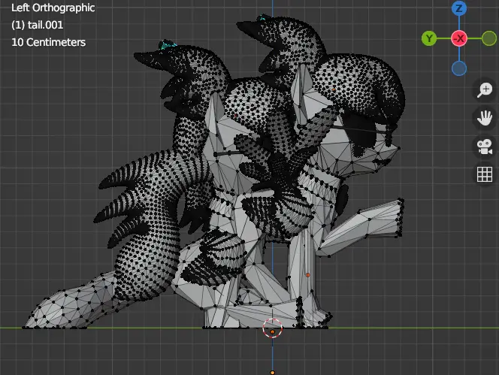Click the hand pan view icon

pos(485,118)
